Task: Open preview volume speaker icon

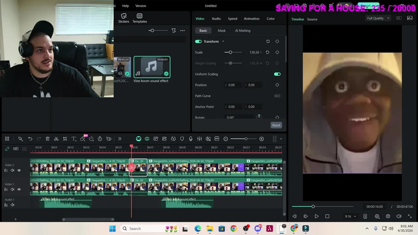Action: pyautogui.click(x=399, y=216)
